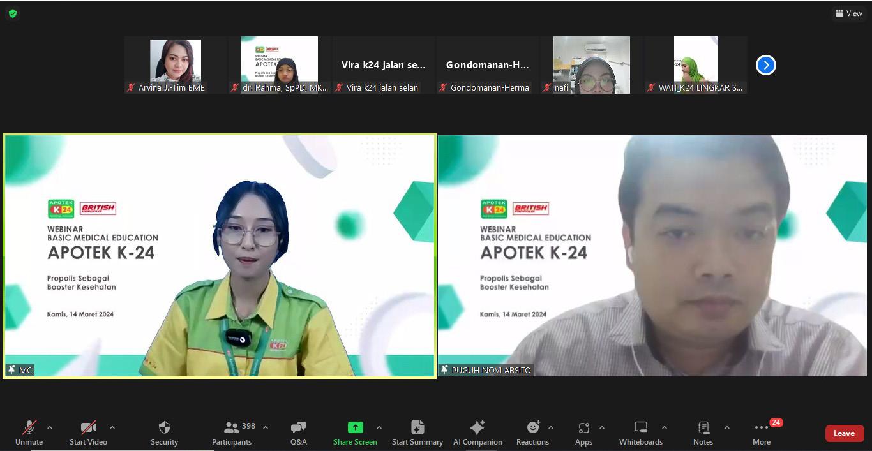Click the PUGUH NOVI ARSITO name label
The width and height of the screenshot is (872, 451).
coord(492,370)
